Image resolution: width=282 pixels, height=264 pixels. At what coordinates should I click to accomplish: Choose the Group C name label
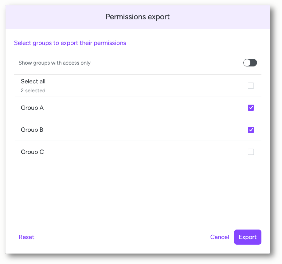pyautogui.click(x=32, y=152)
